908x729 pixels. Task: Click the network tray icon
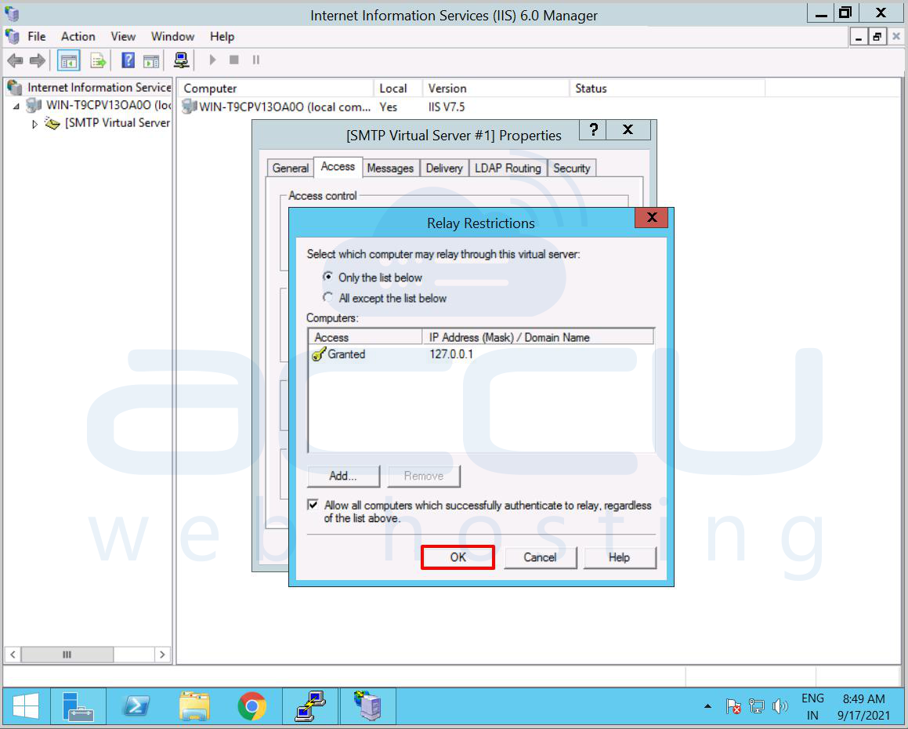coord(756,706)
